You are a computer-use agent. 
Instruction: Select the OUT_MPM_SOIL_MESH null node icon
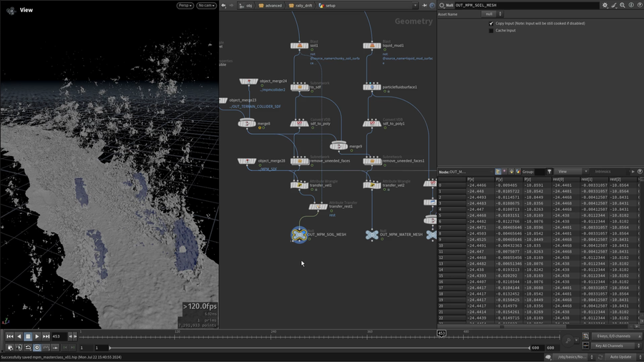point(299,235)
